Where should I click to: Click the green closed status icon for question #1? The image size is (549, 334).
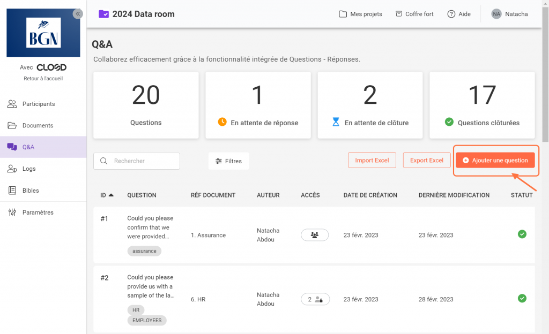pos(522,234)
